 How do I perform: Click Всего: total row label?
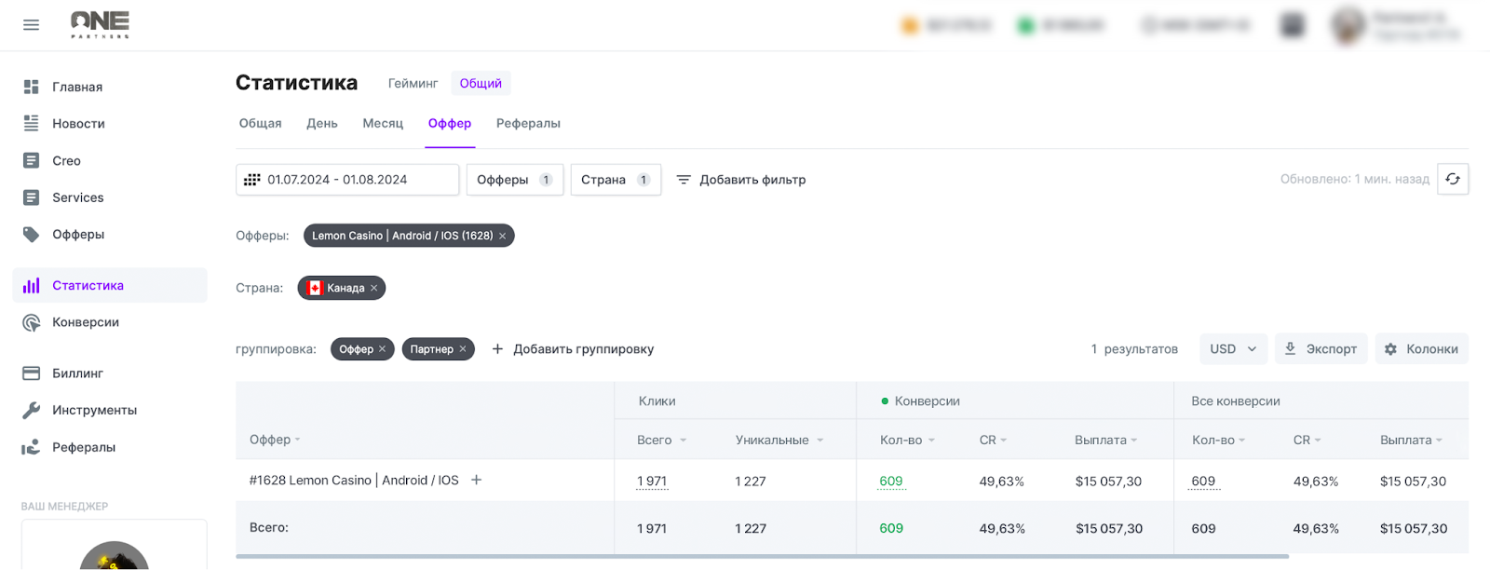tap(269, 527)
